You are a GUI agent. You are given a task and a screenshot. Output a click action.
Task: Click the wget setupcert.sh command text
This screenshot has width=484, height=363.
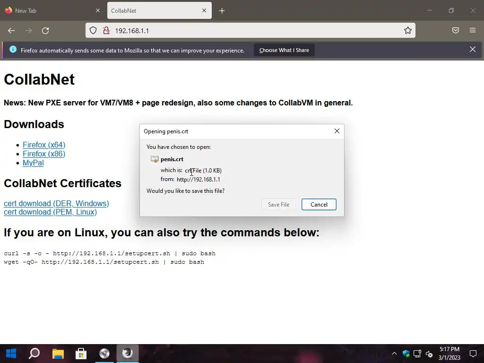[x=104, y=262]
